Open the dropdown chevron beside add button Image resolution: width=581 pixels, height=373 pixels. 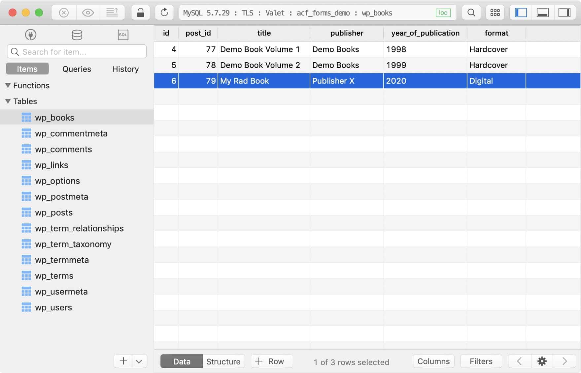(139, 361)
